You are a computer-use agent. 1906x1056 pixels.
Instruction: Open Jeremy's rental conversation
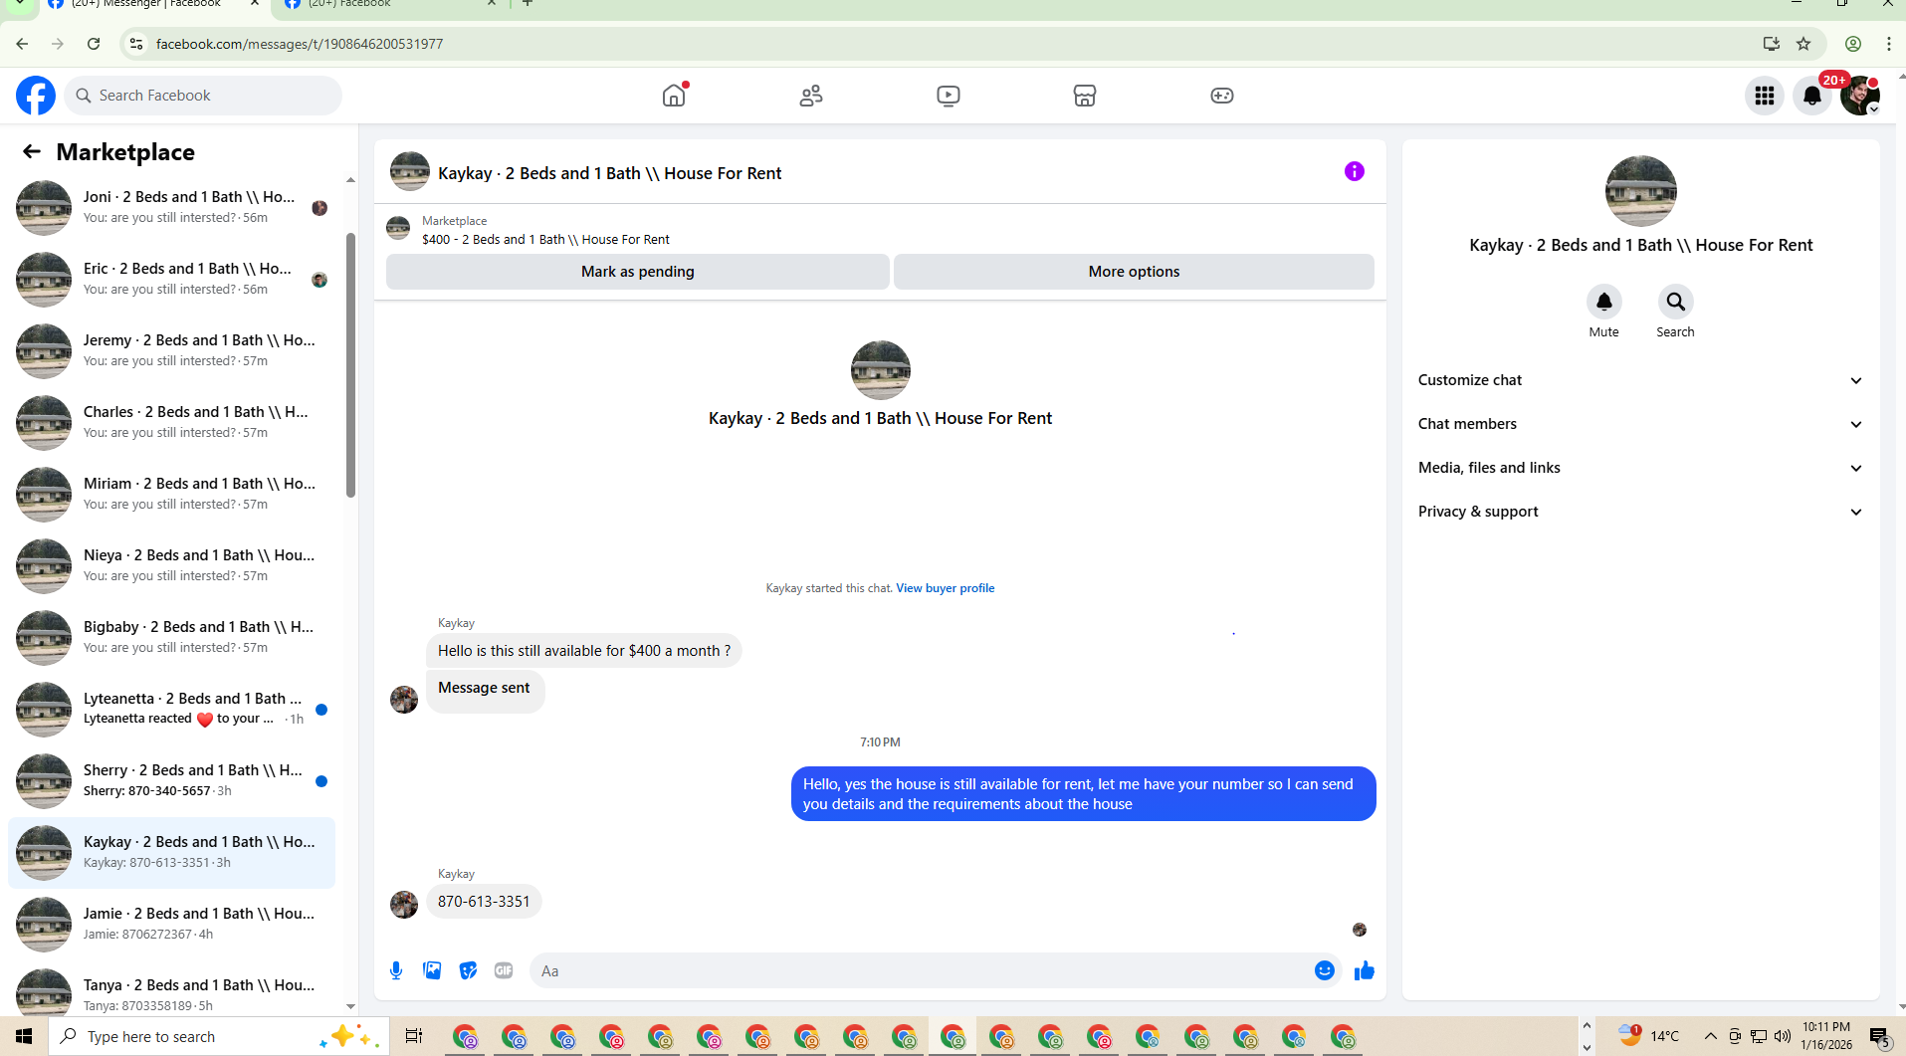click(171, 350)
